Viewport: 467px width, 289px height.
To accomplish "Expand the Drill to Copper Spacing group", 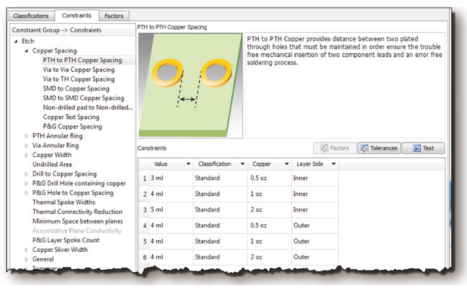I will tap(26, 174).
